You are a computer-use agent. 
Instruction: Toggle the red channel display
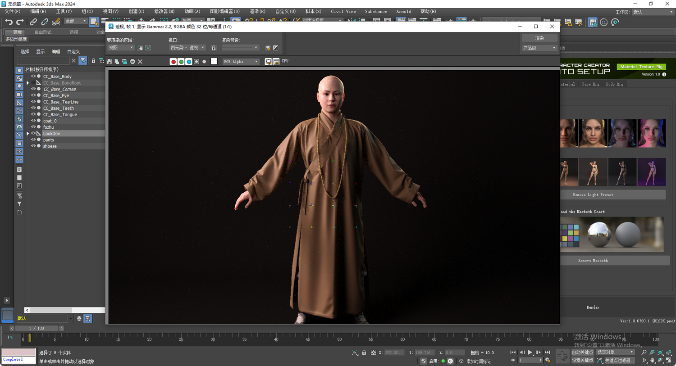pos(173,62)
